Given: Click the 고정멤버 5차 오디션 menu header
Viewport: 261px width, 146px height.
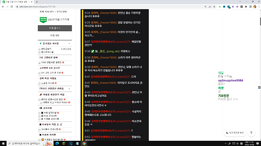Looking at the screenshot, I should pyautogui.click(x=50, y=68).
